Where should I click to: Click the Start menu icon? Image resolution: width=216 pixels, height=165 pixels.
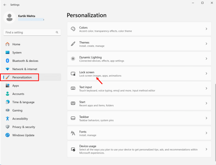73,103
